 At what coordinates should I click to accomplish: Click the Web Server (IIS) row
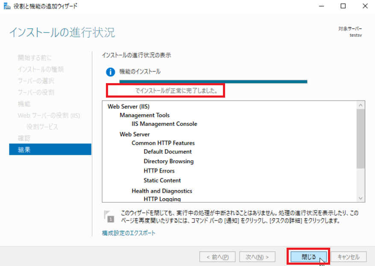coord(129,107)
